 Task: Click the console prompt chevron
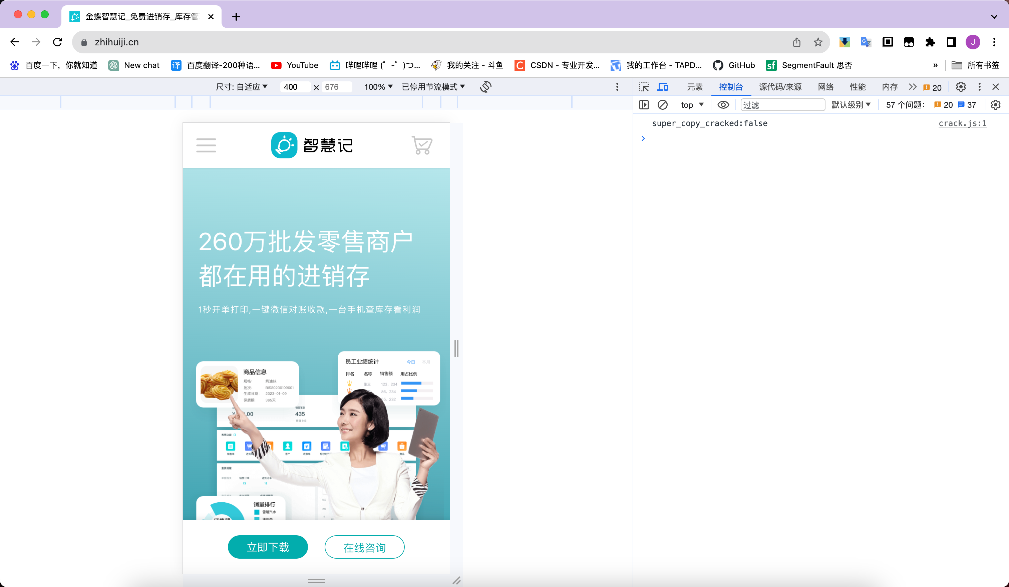tap(643, 138)
